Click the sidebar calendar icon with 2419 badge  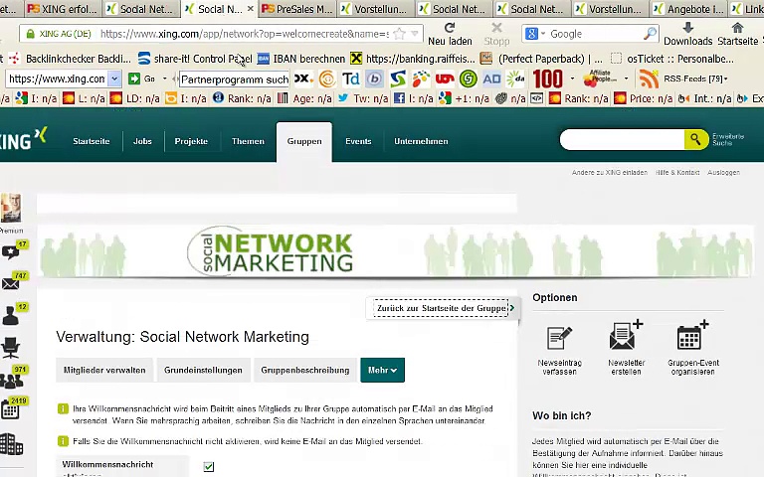tap(11, 408)
